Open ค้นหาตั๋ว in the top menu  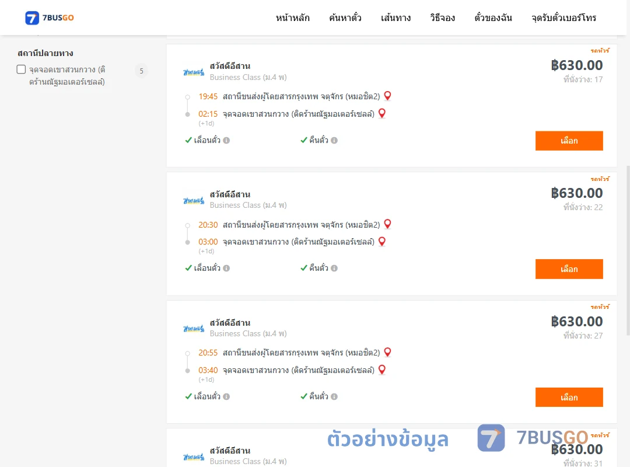click(345, 18)
